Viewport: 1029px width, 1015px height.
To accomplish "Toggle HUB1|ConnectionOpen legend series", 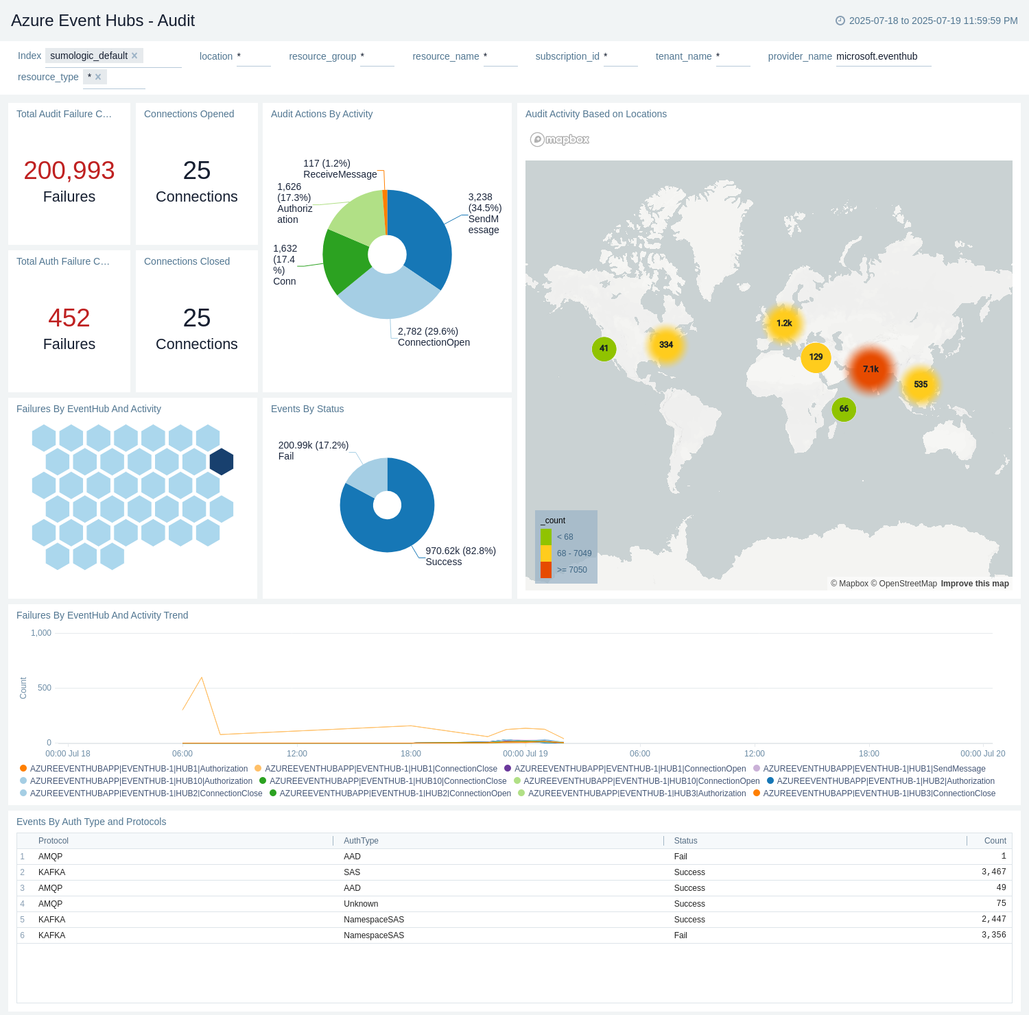I will pyautogui.click(x=625, y=769).
